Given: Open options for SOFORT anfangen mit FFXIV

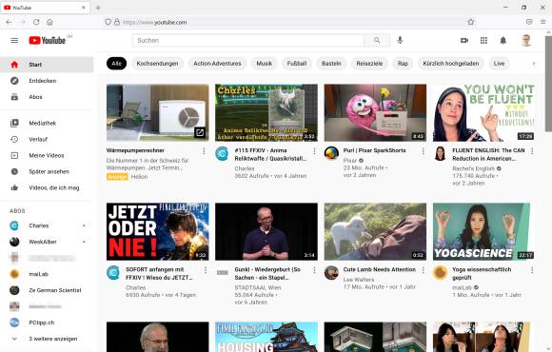Looking at the screenshot, I should point(206,270).
